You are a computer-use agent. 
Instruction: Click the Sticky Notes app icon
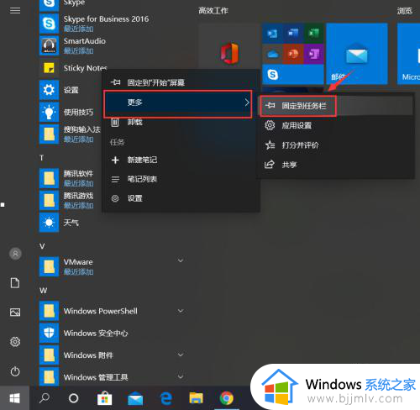click(49, 68)
